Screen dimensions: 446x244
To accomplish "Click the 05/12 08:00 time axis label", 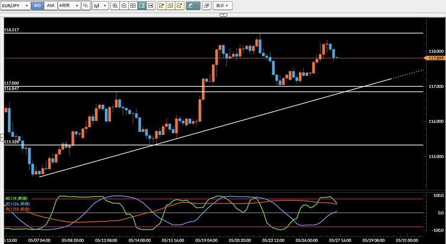I will coord(107,240).
